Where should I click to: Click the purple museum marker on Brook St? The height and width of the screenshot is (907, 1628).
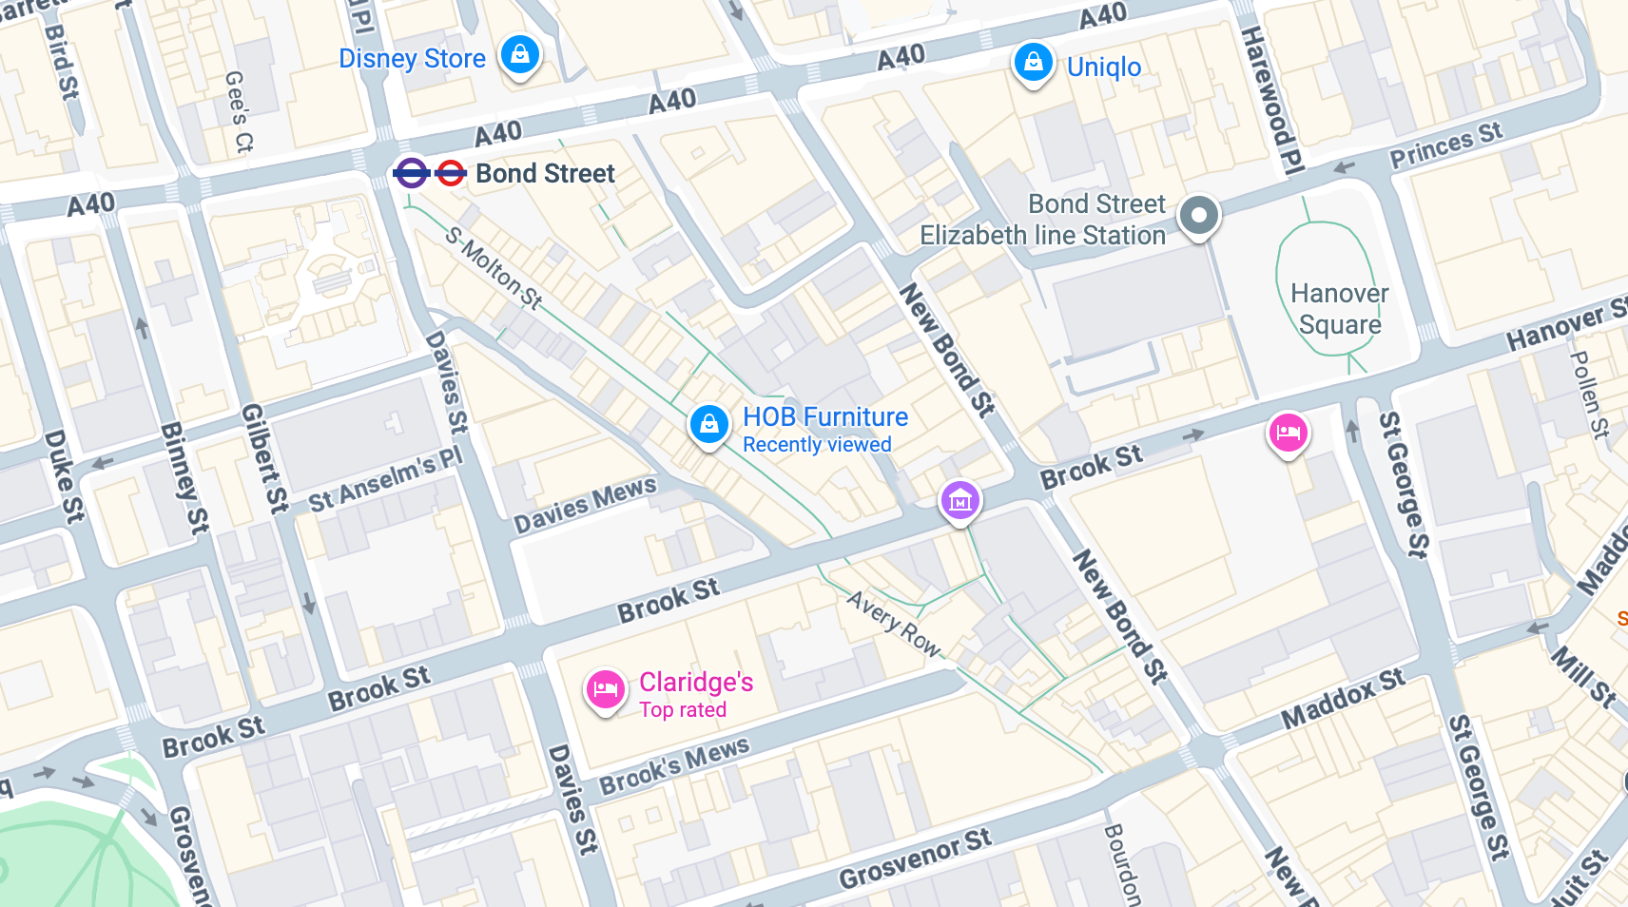(959, 500)
